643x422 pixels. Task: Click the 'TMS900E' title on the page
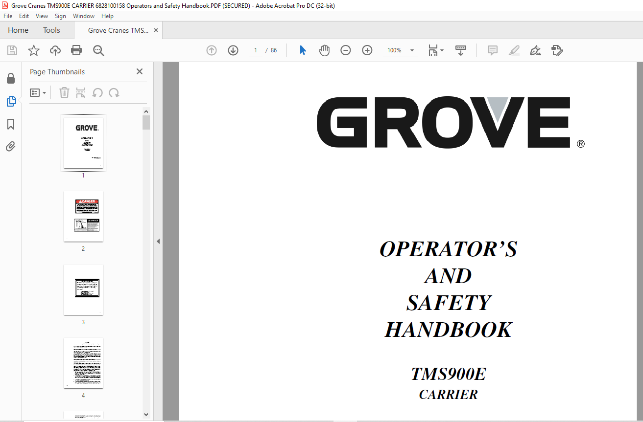[449, 374]
